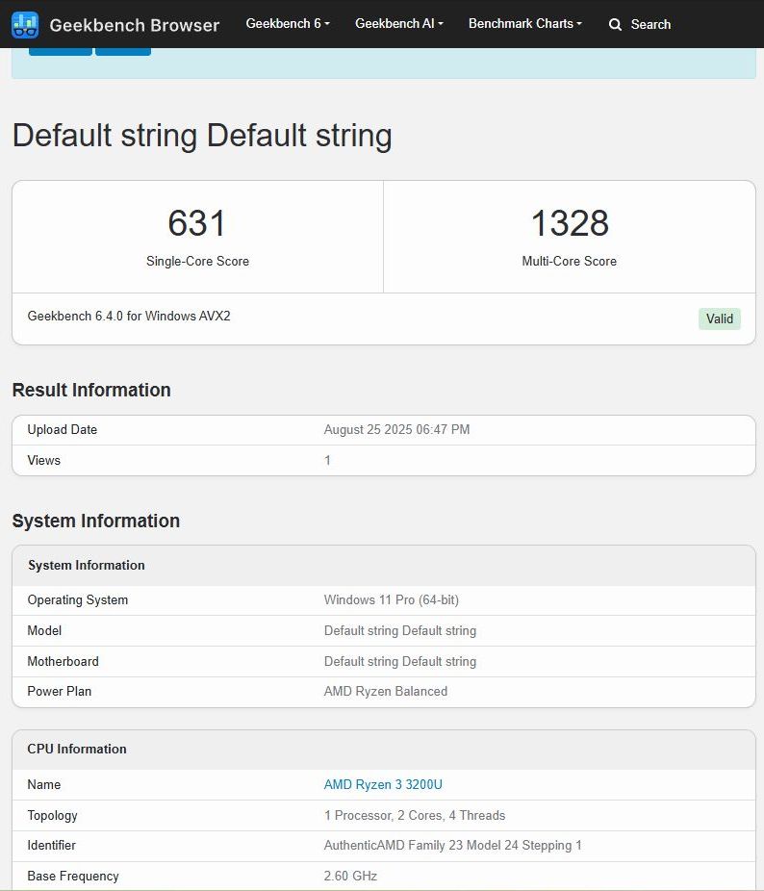The image size is (764, 891).
Task: Click the Base Frequency 2.60 GHz value
Action: tap(350, 877)
